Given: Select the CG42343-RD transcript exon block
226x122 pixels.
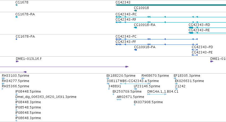Looking at the screenshot, I should tap(191, 28).
